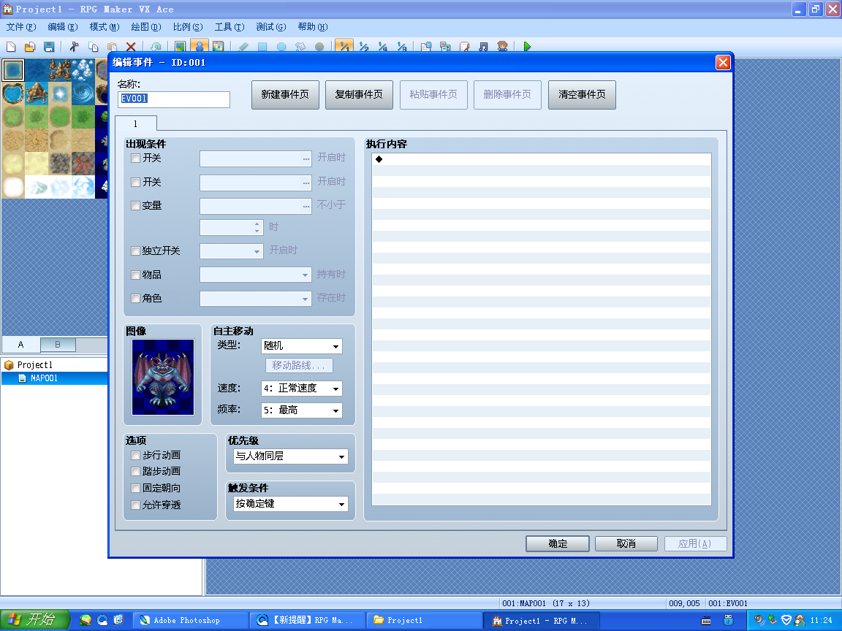Confirm with the 确定 button
This screenshot has height=631, width=842.
(558, 543)
